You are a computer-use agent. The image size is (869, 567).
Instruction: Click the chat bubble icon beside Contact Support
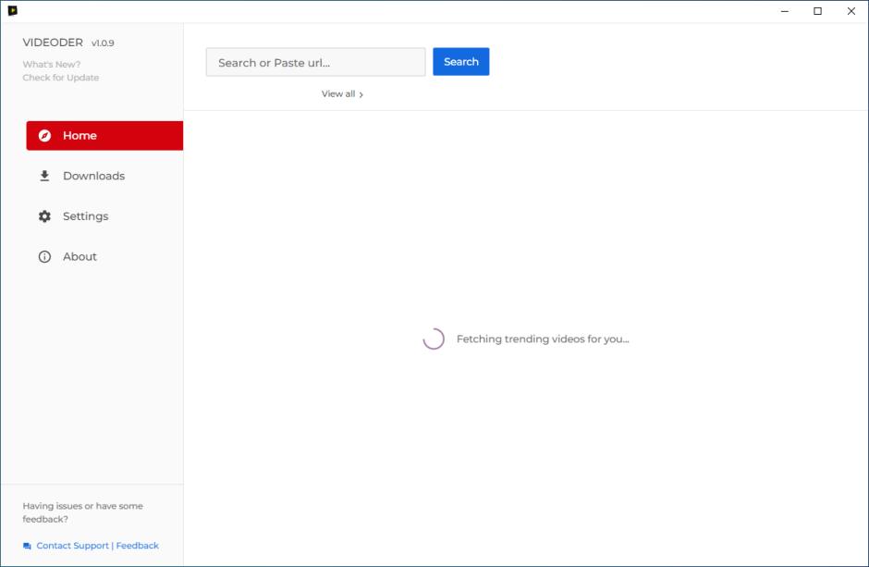[x=27, y=546]
